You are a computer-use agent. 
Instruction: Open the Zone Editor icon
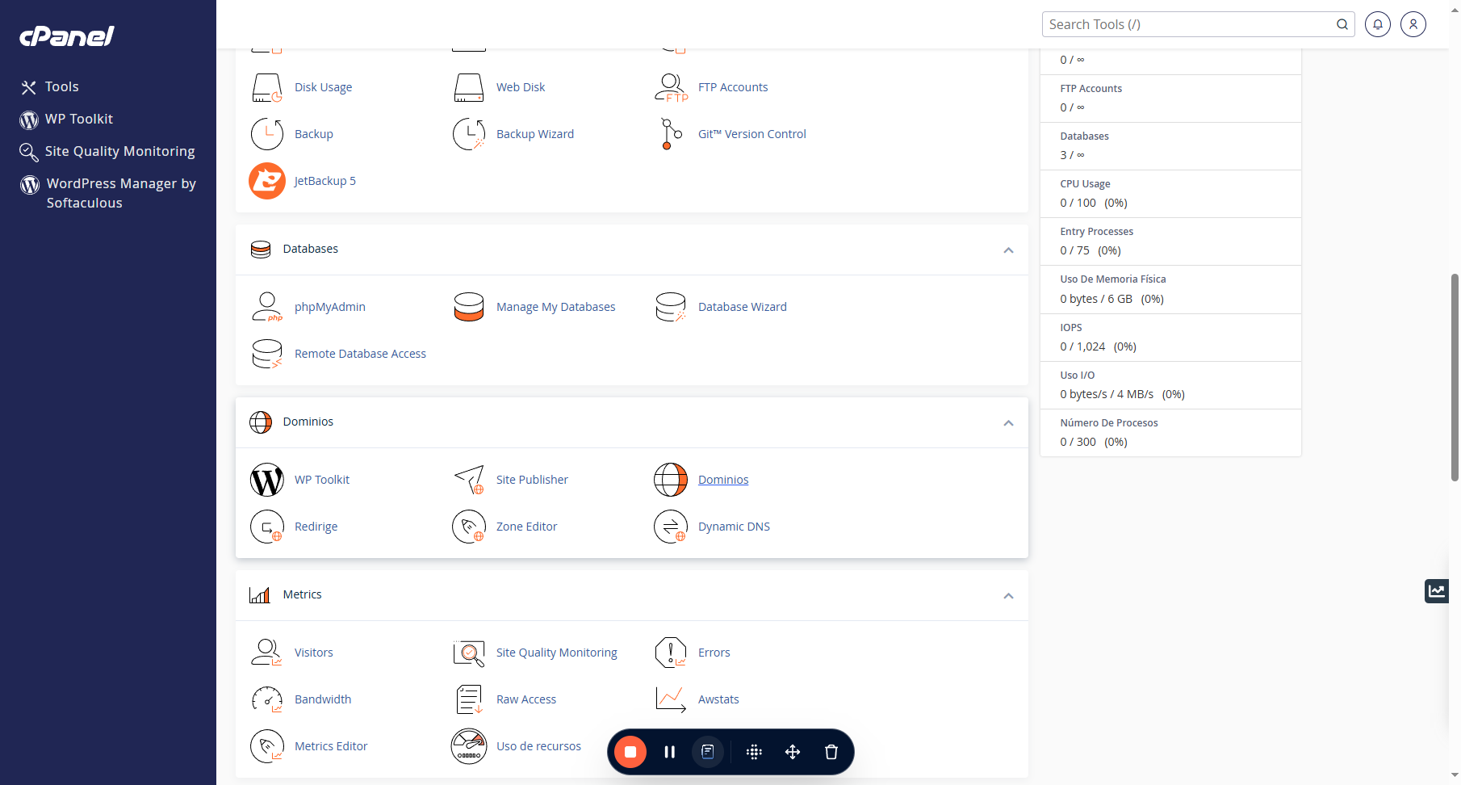pos(469,527)
